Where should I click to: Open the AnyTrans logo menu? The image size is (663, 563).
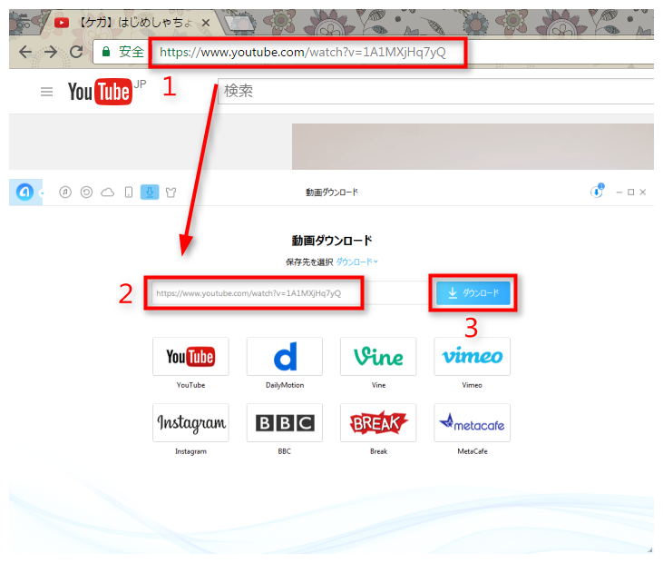point(25,193)
